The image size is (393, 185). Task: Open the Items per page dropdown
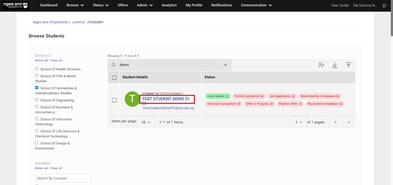point(146,122)
